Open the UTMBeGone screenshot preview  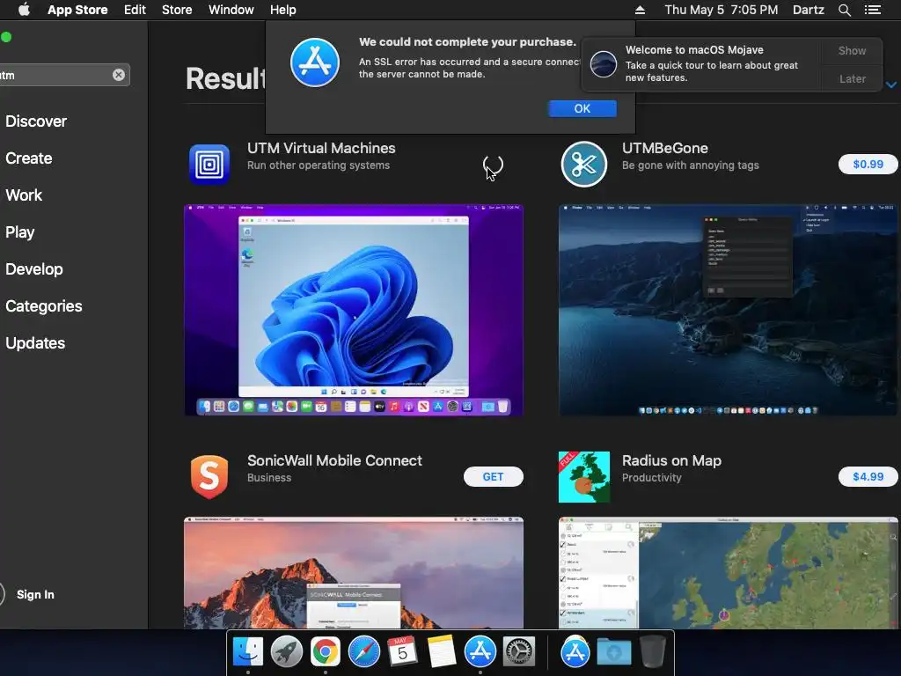(x=728, y=310)
